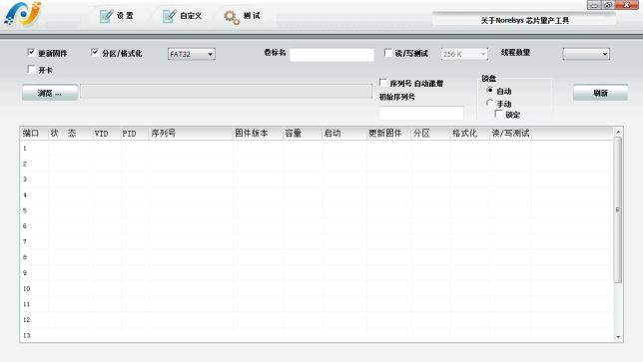Viewport: 643px width, 362px height.
Task: Click the Norelsys application logo
Action: tap(23, 14)
